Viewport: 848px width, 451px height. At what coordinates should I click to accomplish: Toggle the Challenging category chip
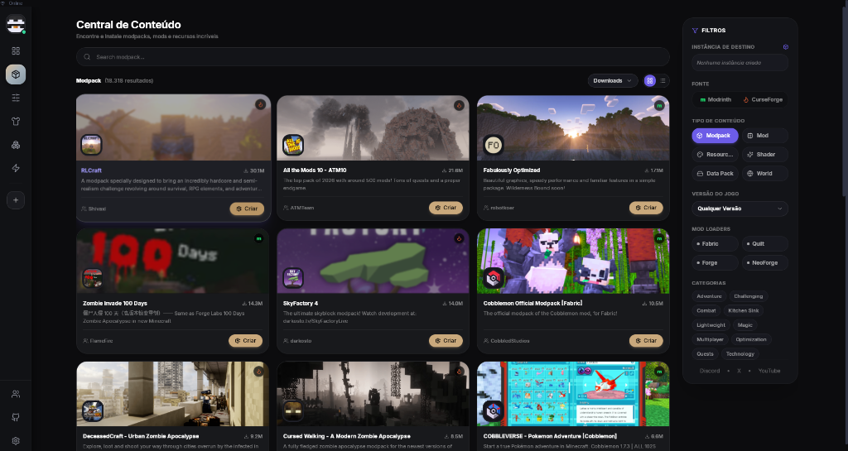pos(749,296)
